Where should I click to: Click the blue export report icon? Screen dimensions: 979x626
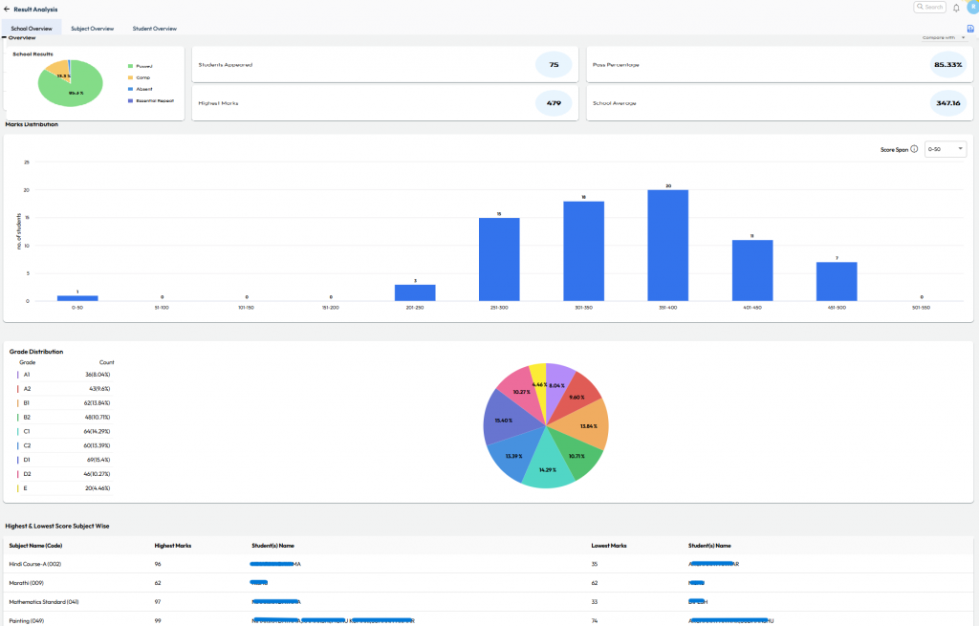point(970,29)
